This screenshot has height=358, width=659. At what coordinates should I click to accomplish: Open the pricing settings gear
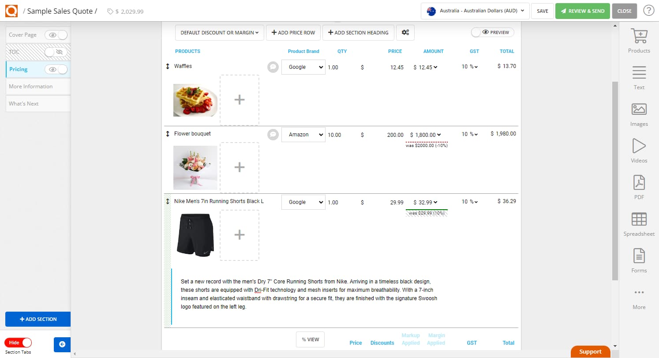pos(405,32)
